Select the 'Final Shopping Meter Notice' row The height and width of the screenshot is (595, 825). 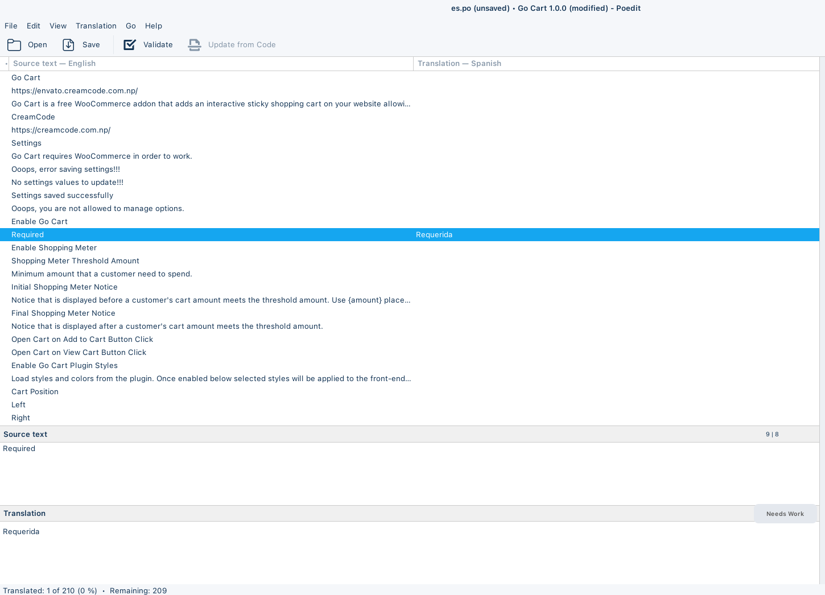(x=64, y=313)
